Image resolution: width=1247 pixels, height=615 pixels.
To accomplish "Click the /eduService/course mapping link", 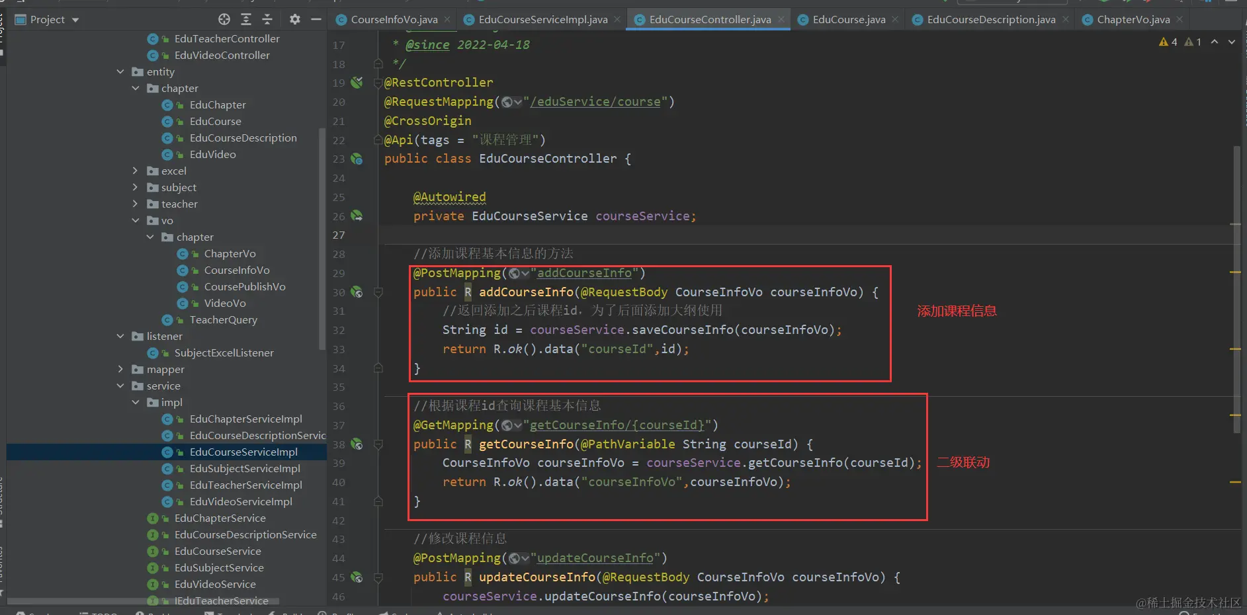I will click(x=595, y=102).
